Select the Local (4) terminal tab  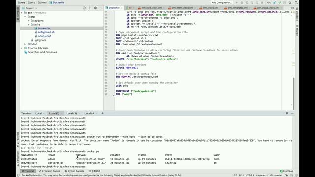pyautogui.click(x=90, y=113)
